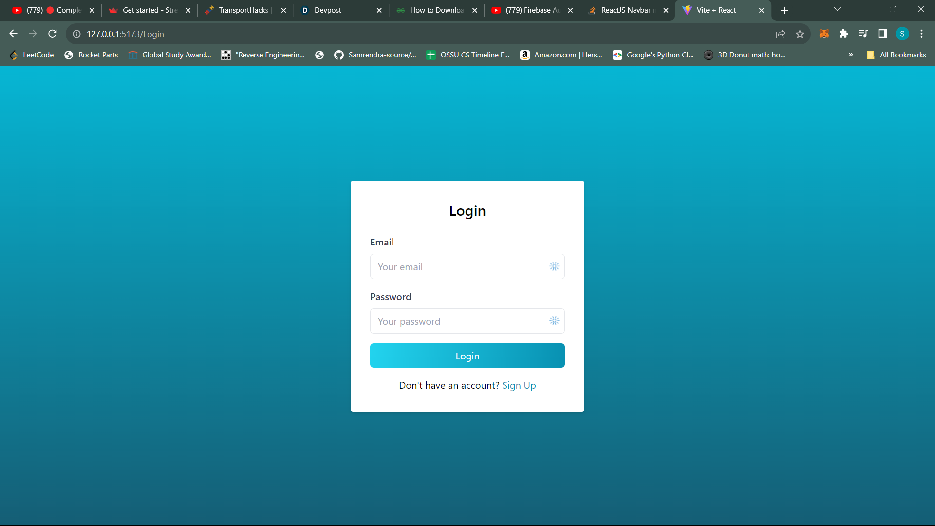This screenshot has height=526, width=935.
Task: Go back using the back arrow
Action: click(13, 34)
